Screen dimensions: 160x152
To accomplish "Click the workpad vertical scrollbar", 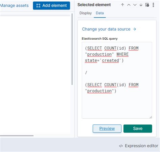I will tap(72, 49).
